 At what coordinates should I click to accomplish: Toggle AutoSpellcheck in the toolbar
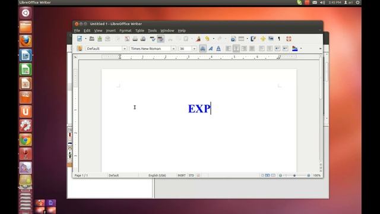tap(160, 39)
